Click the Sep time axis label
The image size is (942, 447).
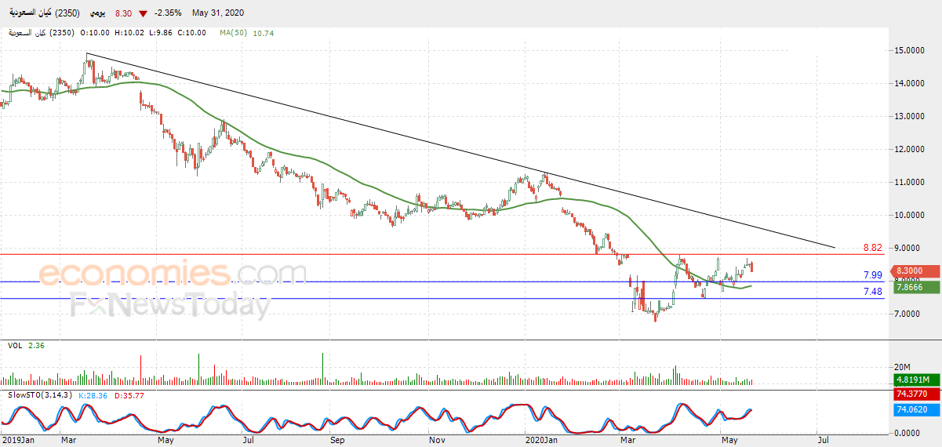(x=337, y=442)
